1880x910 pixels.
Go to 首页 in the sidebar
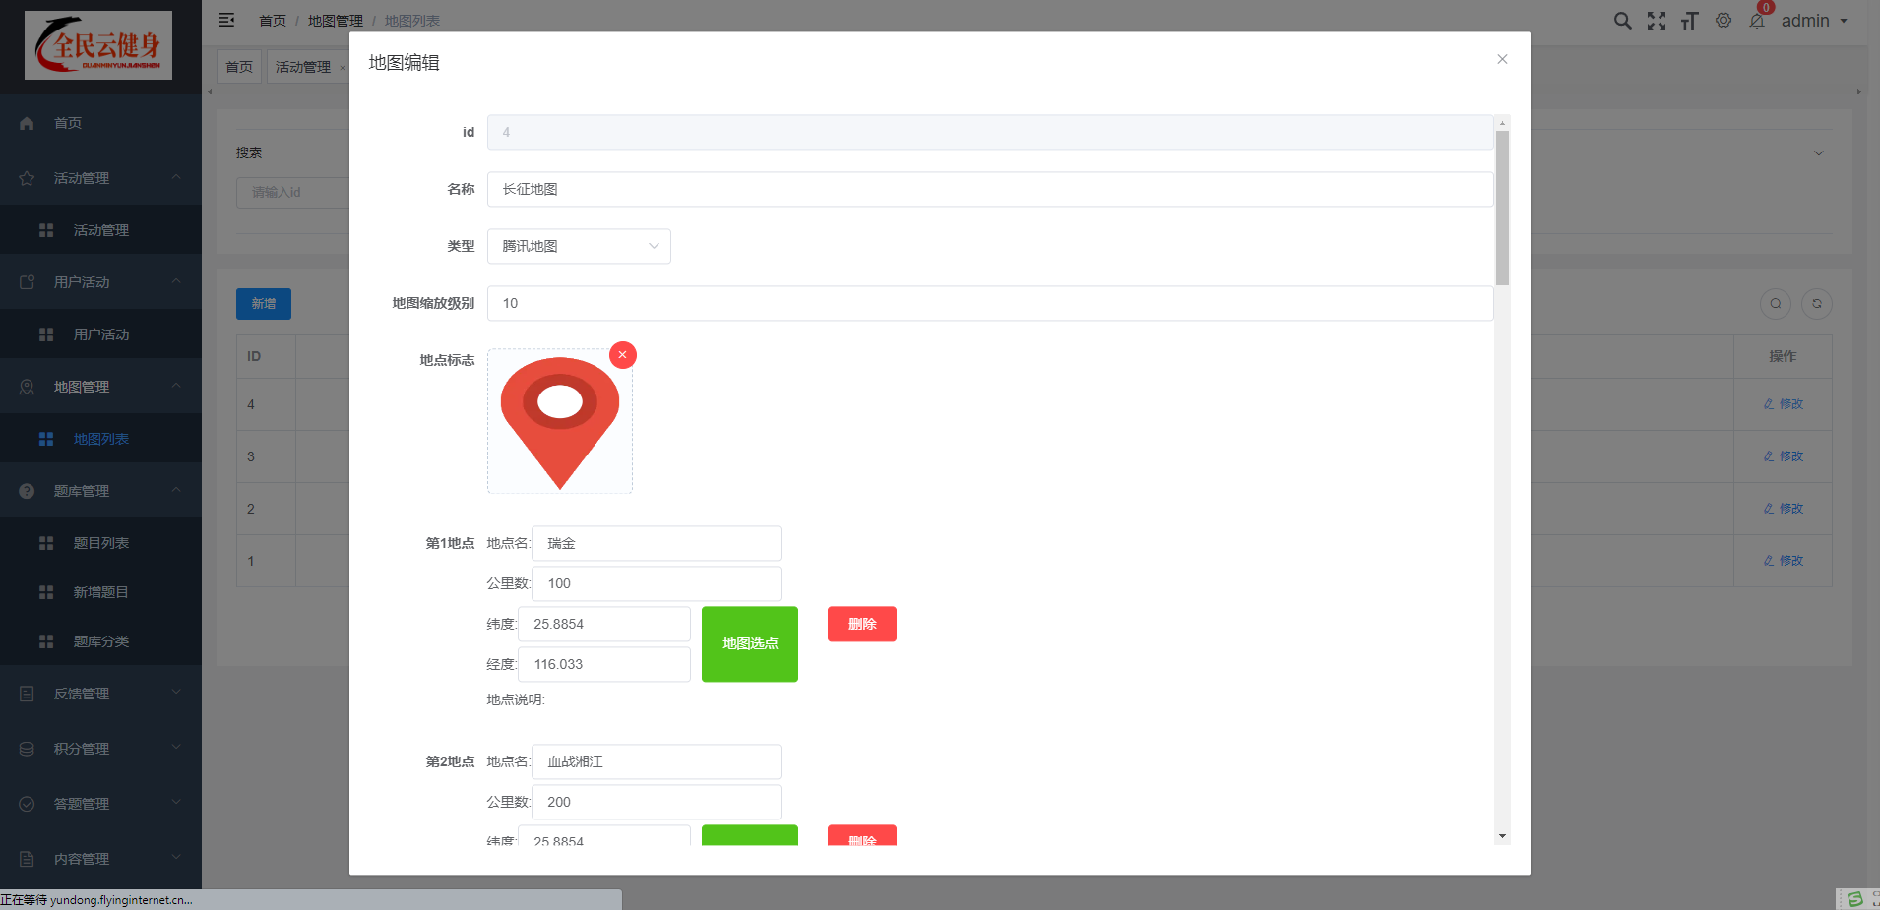tap(68, 123)
